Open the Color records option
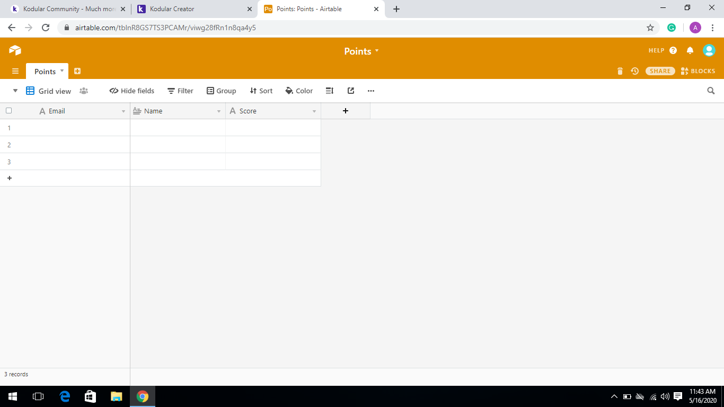This screenshot has height=407, width=724. point(299,91)
